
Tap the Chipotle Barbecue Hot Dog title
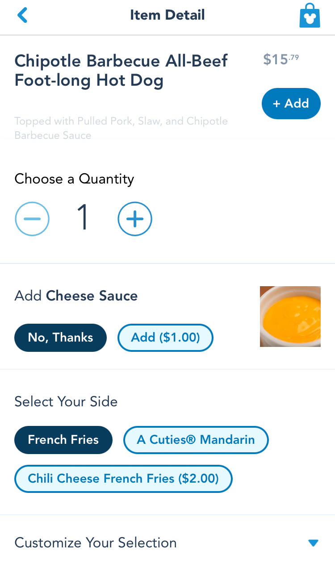point(121,71)
